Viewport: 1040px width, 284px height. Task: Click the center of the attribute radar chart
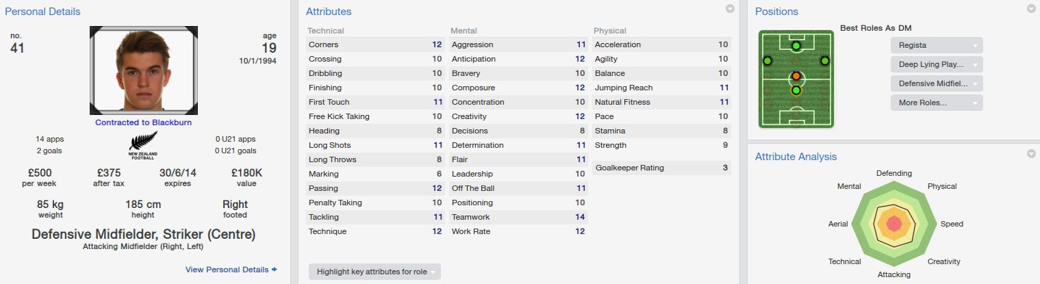893,224
